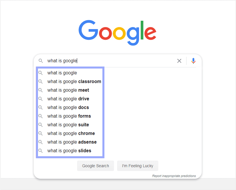The image size is (236, 190).
Task: Click the search icon beside 'what is google slides'
Action: pos(41,150)
